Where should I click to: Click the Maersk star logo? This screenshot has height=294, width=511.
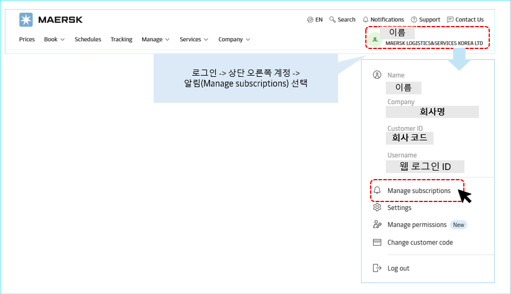(26, 19)
